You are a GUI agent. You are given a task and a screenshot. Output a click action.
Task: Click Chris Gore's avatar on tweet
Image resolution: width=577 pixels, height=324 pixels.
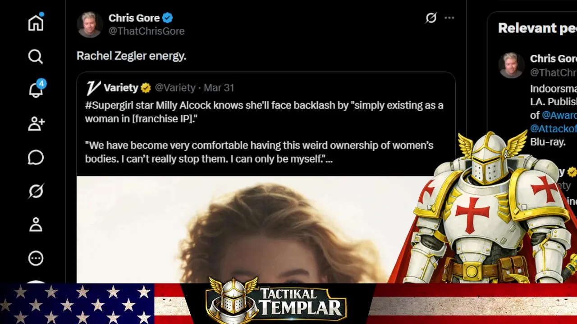(x=90, y=24)
